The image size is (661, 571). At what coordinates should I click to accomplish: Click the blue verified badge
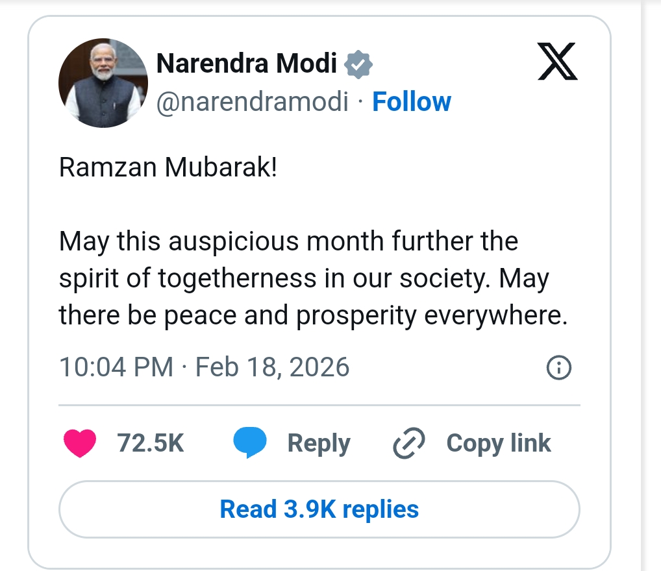[358, 65]
